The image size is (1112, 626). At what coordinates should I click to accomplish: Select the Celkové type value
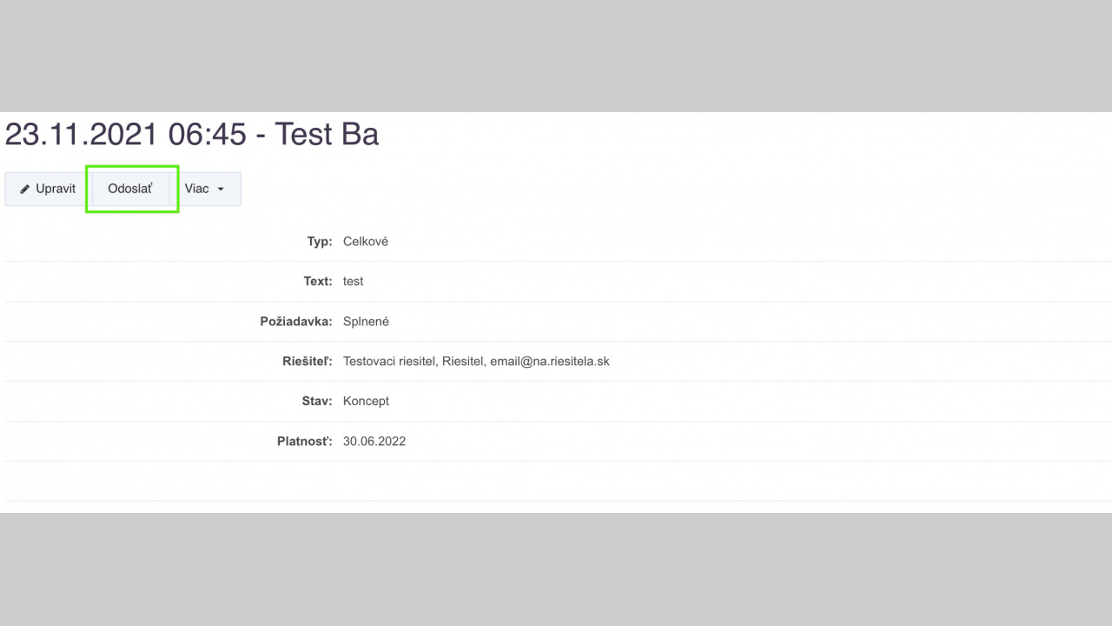click(x=366, y=242)
